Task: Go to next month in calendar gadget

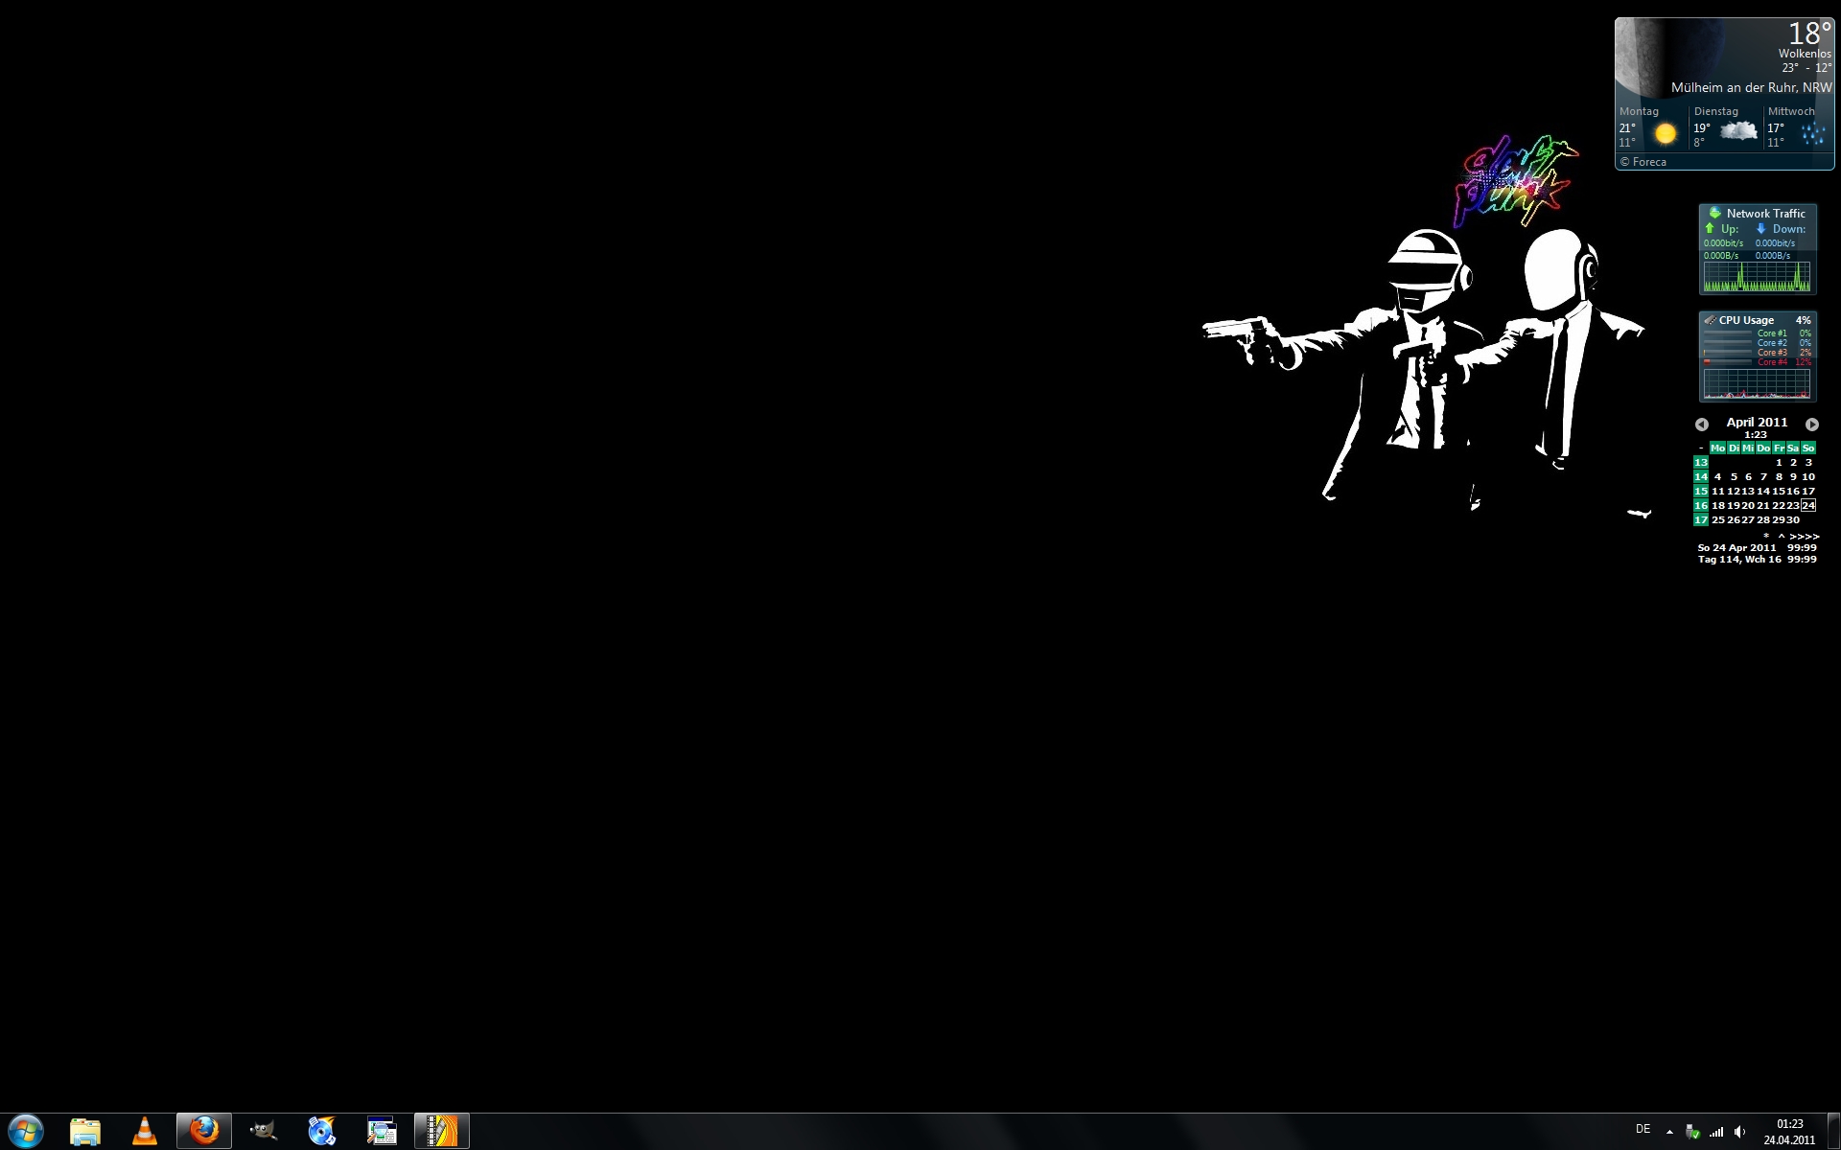Action: click(x=1811, y=424)
